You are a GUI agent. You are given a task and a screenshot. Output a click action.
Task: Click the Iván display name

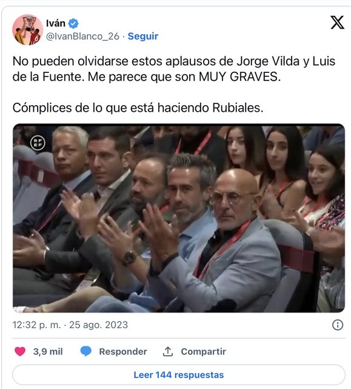click(x=56, y=23)
